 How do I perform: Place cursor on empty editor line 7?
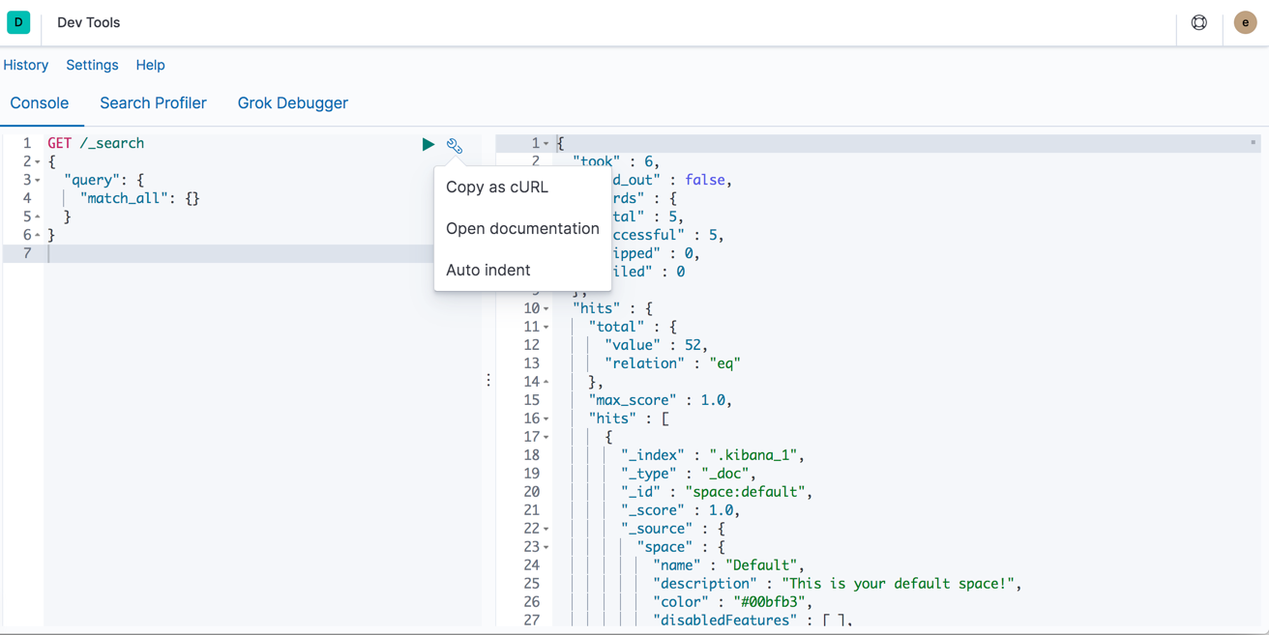tap(232, 253)
